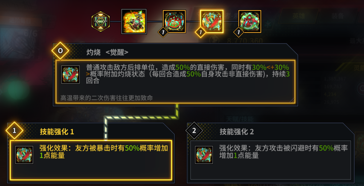Click the 灼烧 skill icon in description box
Viewport: 364px width, 186px height.
[x=71, y=75]
